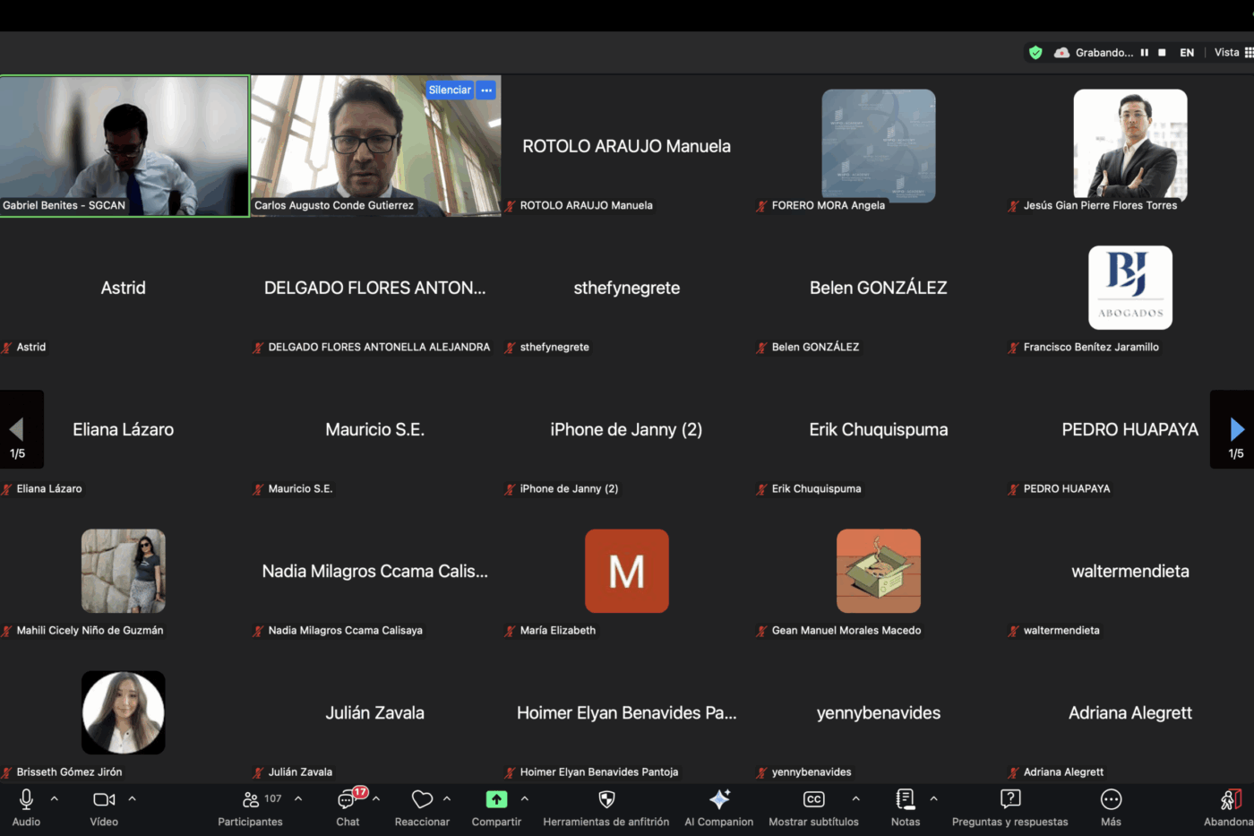1254x836 pixels.
Task: Open the Más menu
Action: click(1111, 799)
